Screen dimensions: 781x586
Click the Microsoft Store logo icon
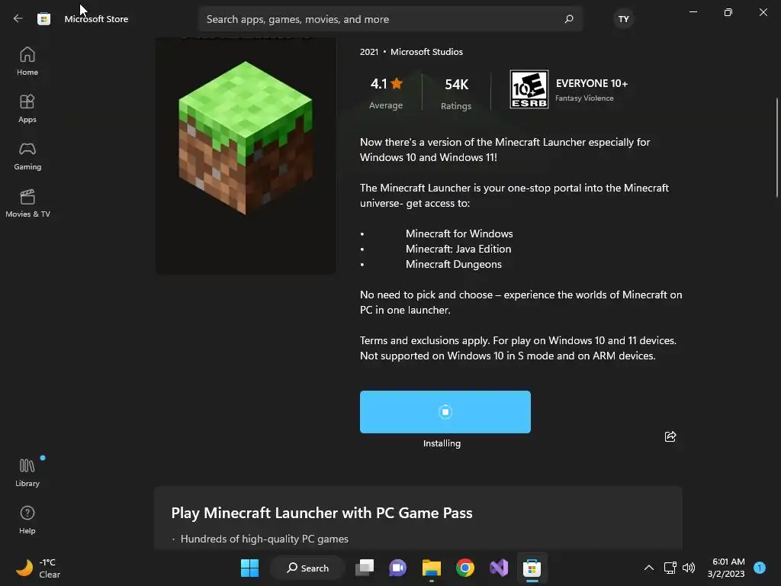tap(43, 19)
